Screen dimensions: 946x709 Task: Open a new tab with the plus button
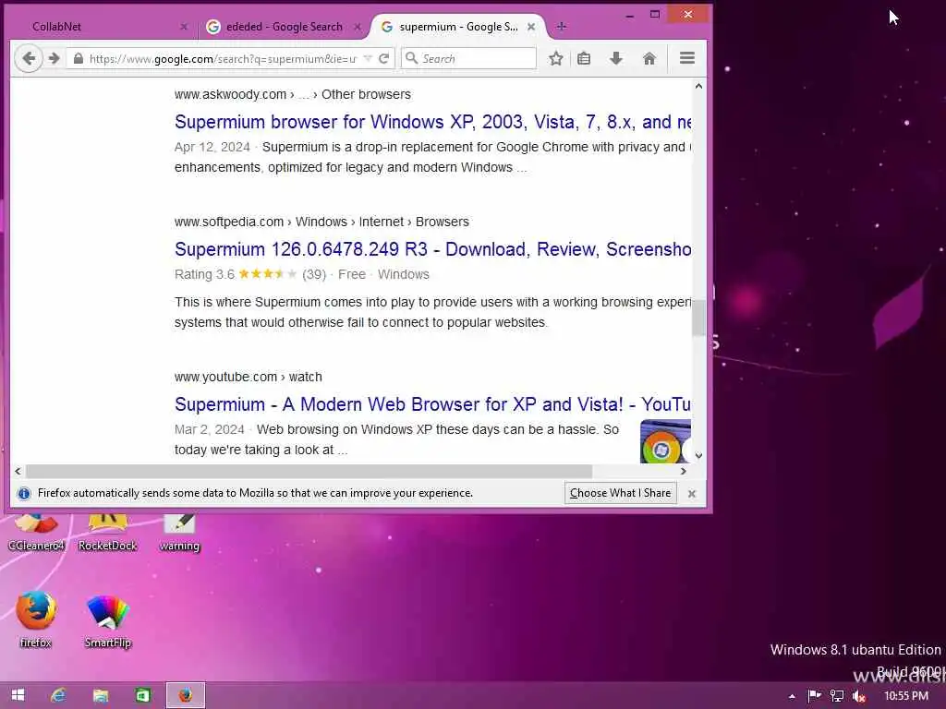(x=561, y=27)
